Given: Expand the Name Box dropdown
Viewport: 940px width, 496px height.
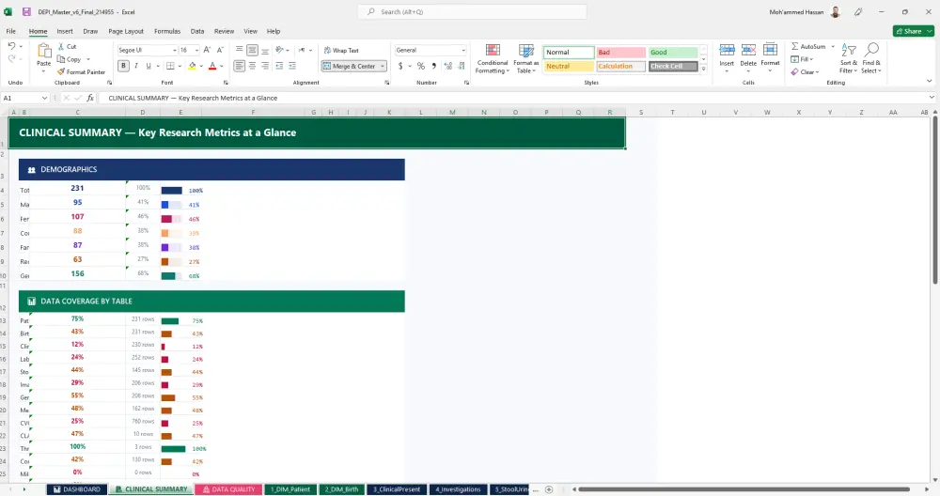Looking at the screenshot, I should pyautogui.click(x=44, y=98).
